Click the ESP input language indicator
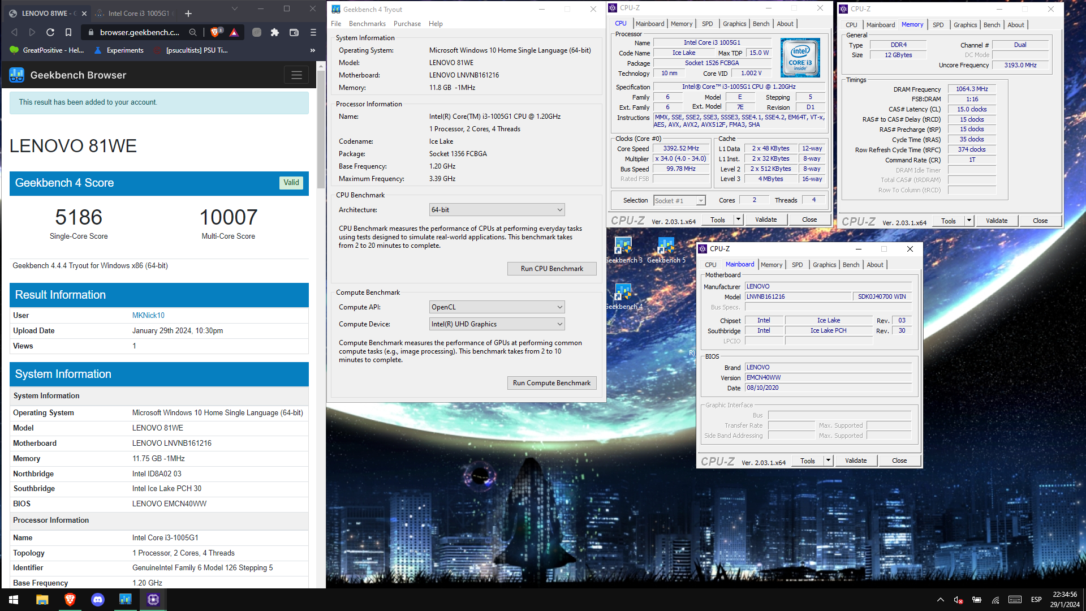This screenshot has height=611, width=1086. tap(1036, 600)
